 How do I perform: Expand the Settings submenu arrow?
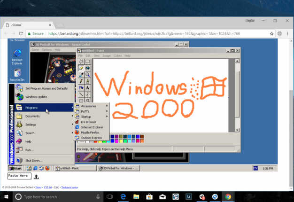pyautogui.click(x=72, y=124)
